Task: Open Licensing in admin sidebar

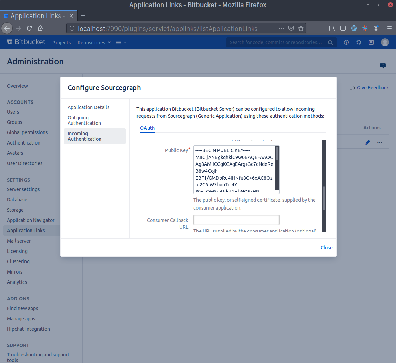Action: pyautogui.click(x=17, y=251)
